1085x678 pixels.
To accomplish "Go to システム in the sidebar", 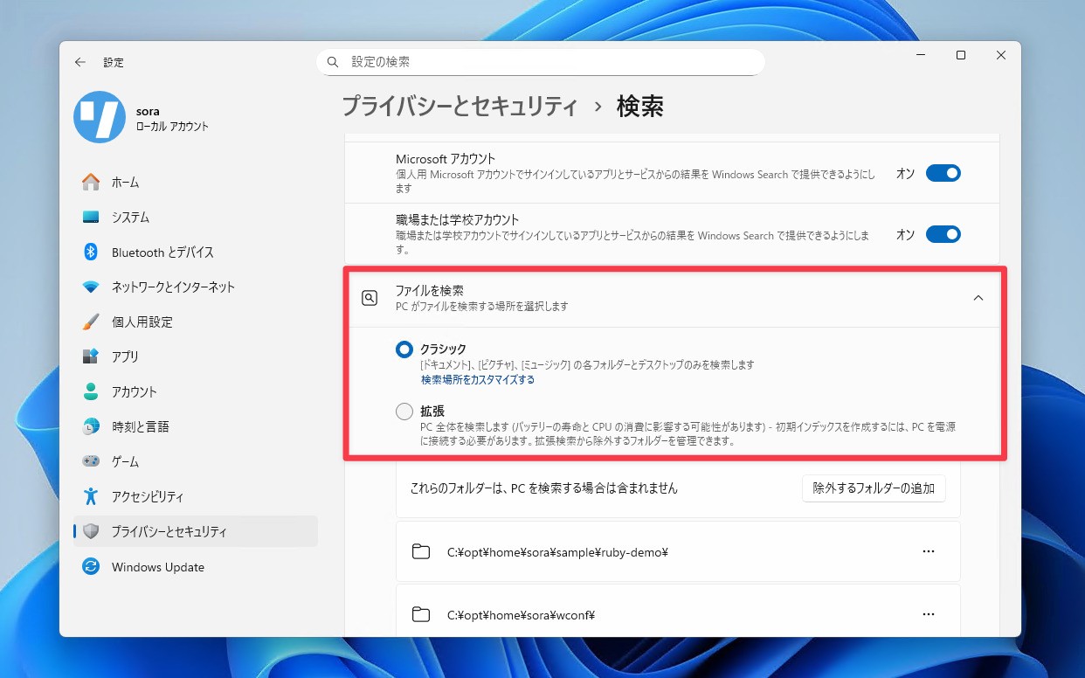I will pyautogui.click(x=130, y=218).
